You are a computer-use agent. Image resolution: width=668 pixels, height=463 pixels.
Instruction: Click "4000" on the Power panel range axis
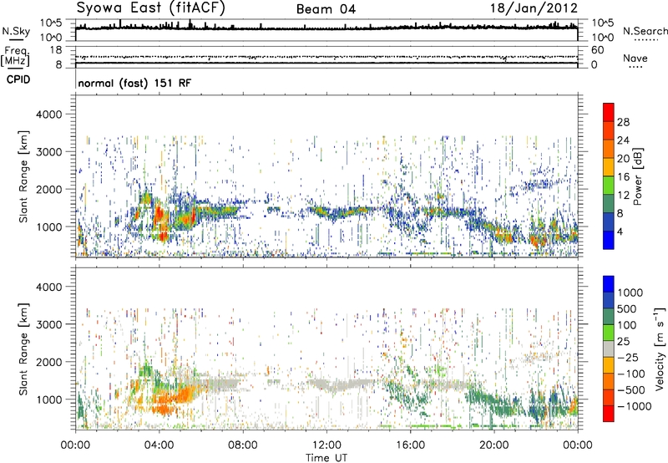(x=48, y=114)
